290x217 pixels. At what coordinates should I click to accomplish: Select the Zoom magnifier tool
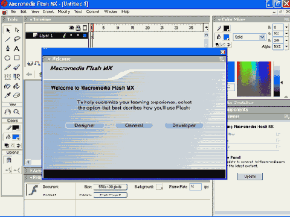(x=16, y=112)
